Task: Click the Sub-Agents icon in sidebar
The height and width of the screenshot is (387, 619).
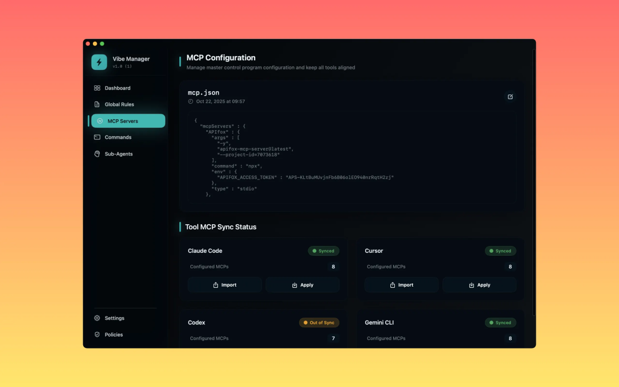Action: (x=97, y=154)
